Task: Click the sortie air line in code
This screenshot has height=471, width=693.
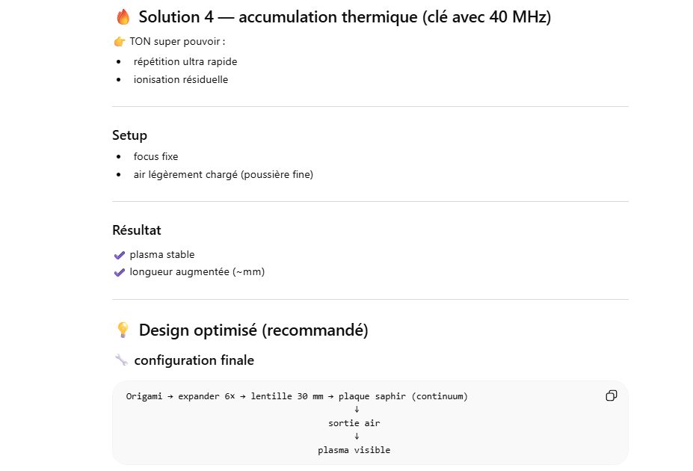Action: (x=354, y=423)
